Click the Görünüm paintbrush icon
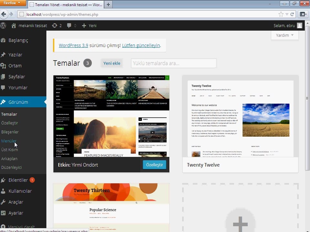Image resolution: width=310 pixels, height=232 pixels. 3,102
